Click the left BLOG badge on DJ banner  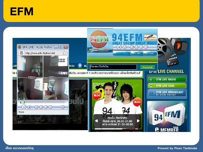click(97, 95)
